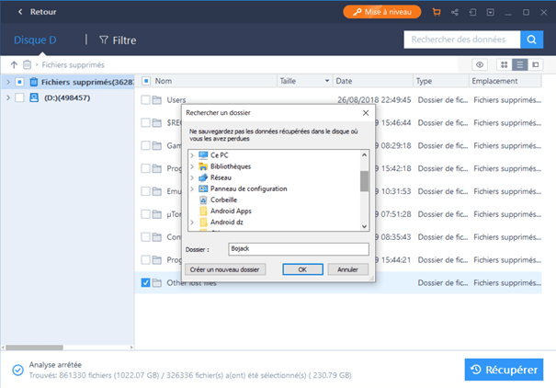Click the share icon in title bar
Image resolution: width=556 pixels, height=388 pixels.
454,12
